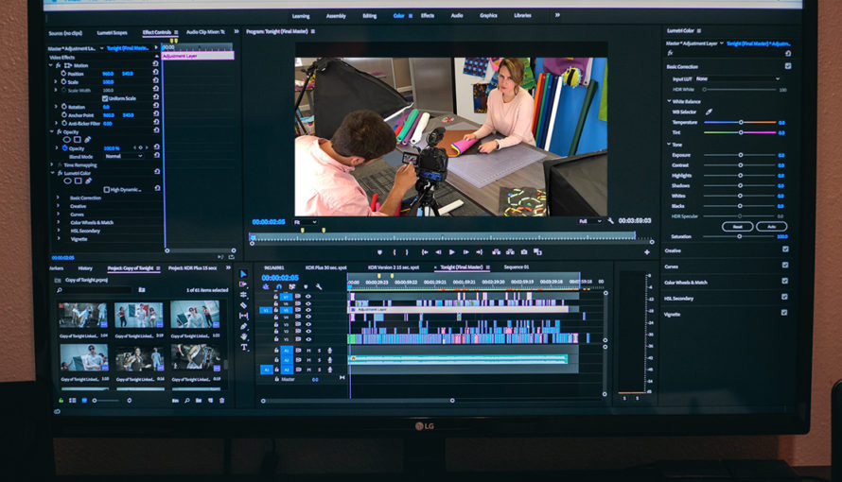Expand Color Wheels & Match in Effect Controls
842x482 pixels.
(58, 222)
